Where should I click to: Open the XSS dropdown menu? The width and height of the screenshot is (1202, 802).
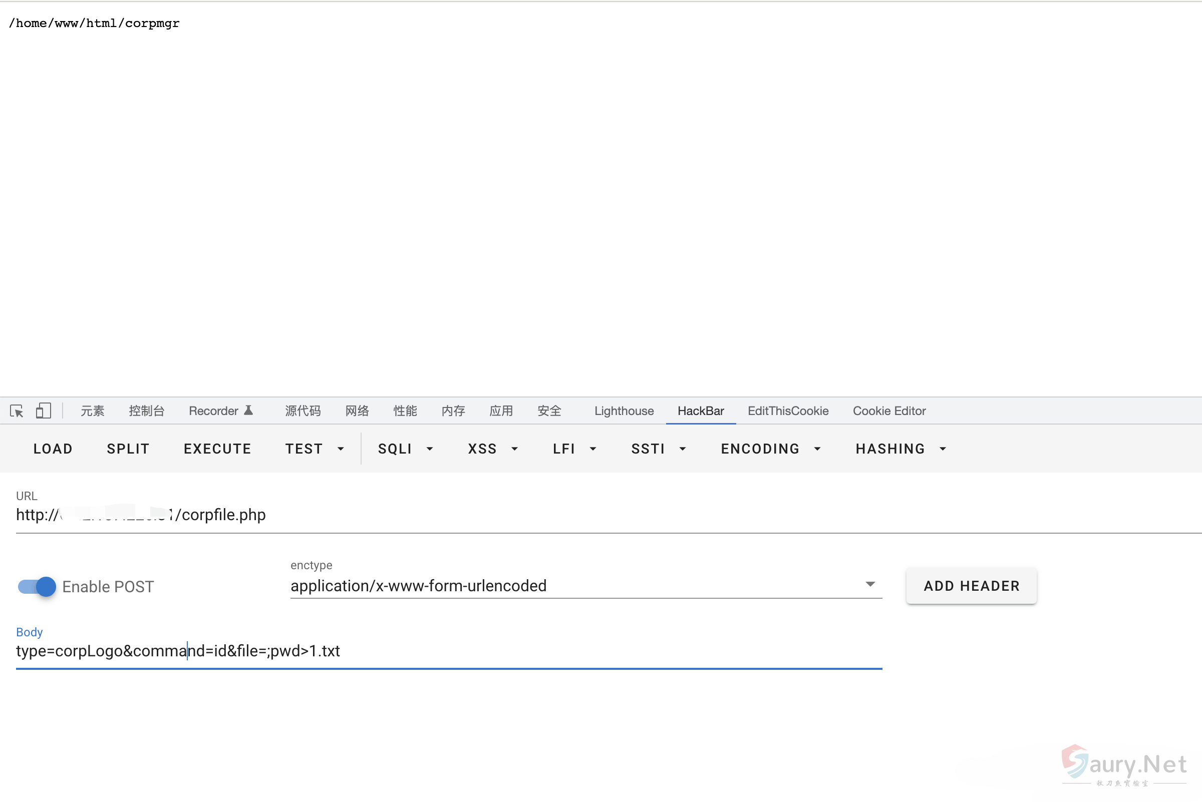493,449
